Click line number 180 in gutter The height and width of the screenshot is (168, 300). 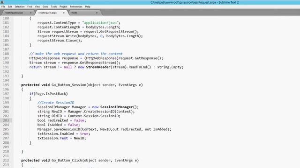coord(6,18)
